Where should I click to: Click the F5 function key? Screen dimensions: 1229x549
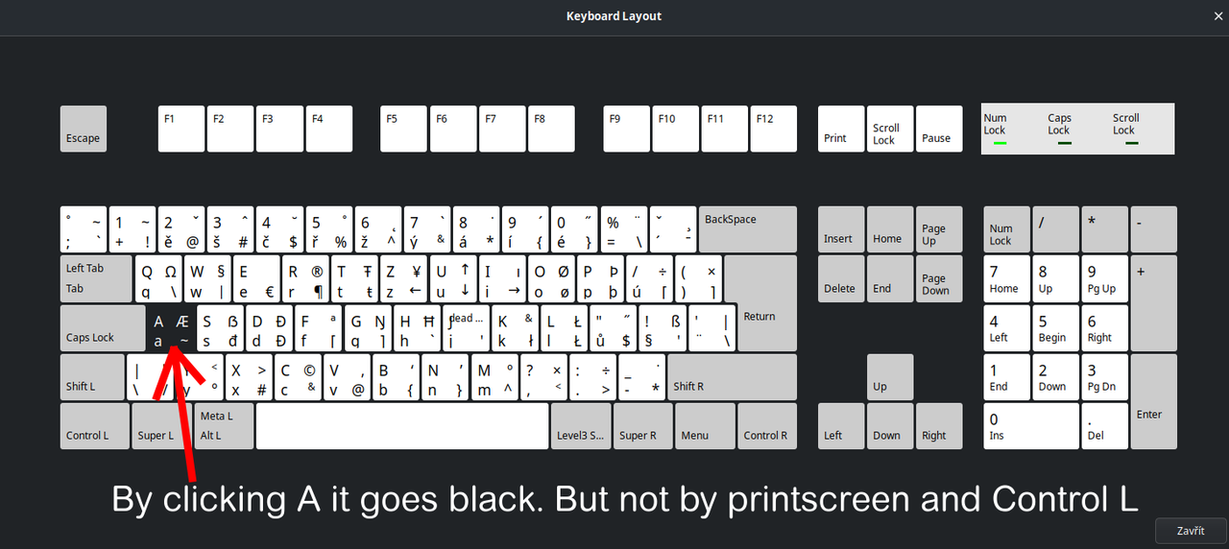point(403,129)
